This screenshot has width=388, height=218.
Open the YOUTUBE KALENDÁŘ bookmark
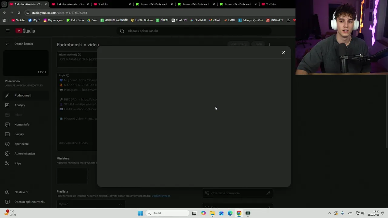pyautogui.click(x=114, y=20)
